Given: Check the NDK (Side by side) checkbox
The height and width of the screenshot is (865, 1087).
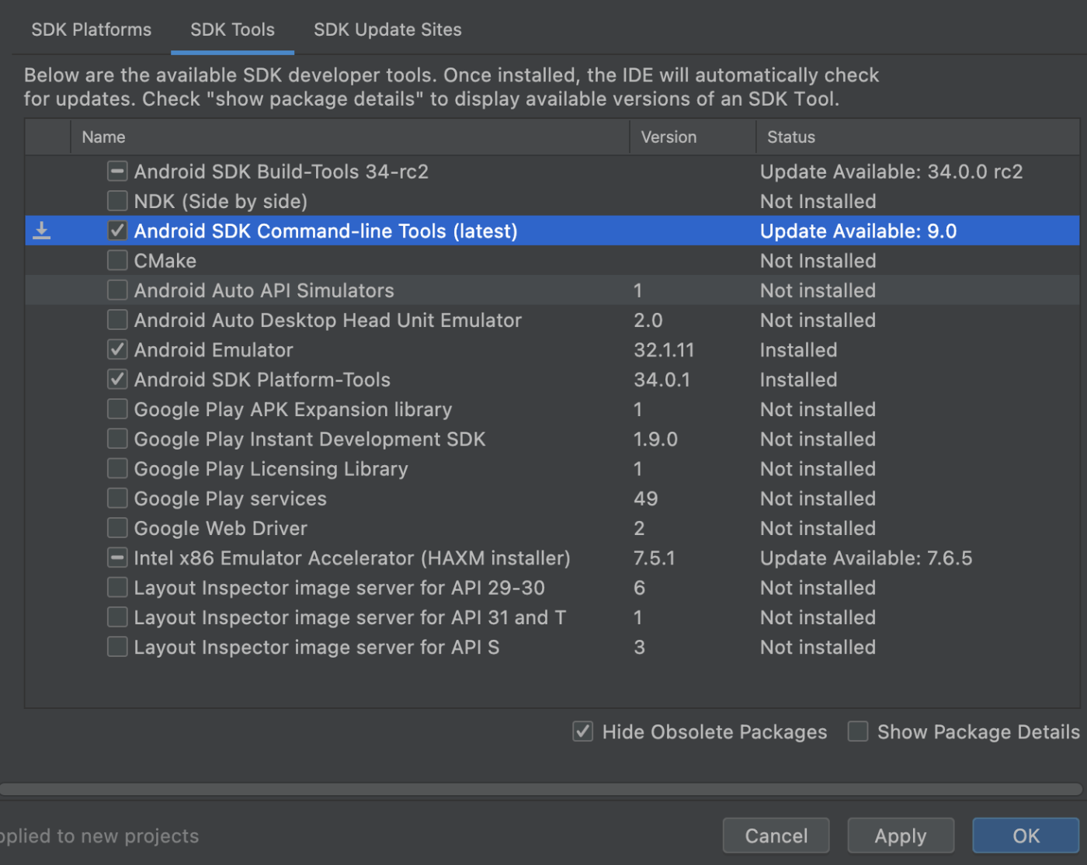Looking at the screenshot, I should click(117, 201).
